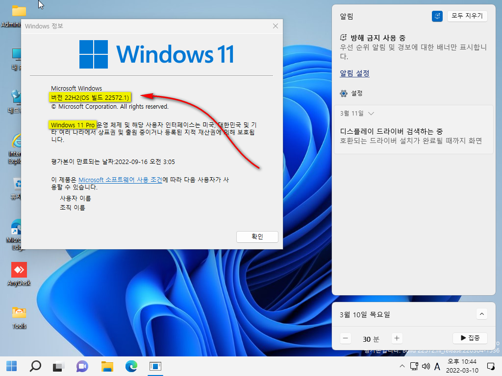Click the 사용자 이름 label in the dialog
The width and height of the screenshot is (502, 376).
click(75, 199)
